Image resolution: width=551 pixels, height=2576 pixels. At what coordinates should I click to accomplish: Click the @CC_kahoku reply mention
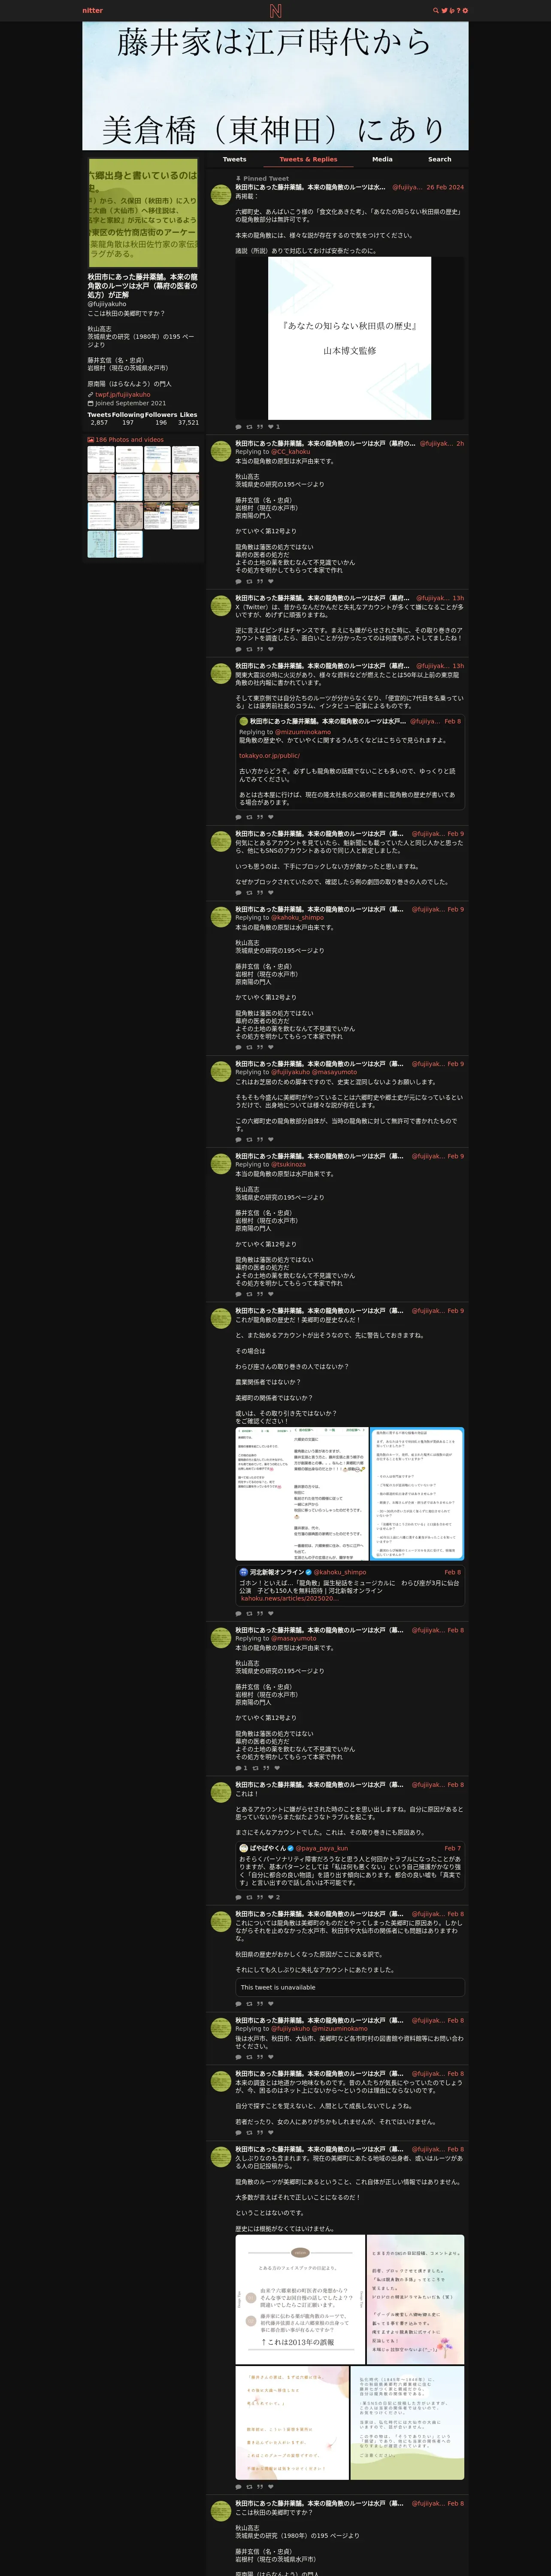(291, 452)
